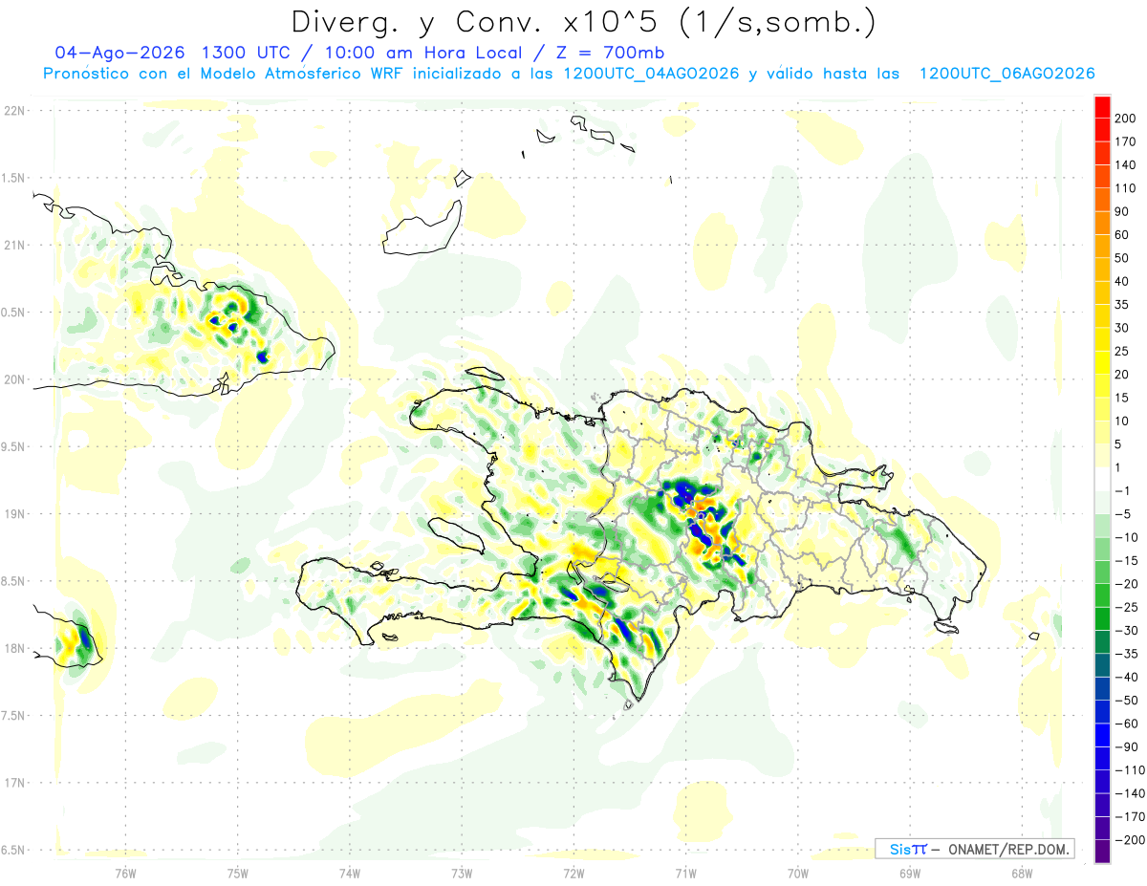Viewport: 1147px width, 886px height.
Task: Click the color scale value -110
Action: [x=1130, y=769]
